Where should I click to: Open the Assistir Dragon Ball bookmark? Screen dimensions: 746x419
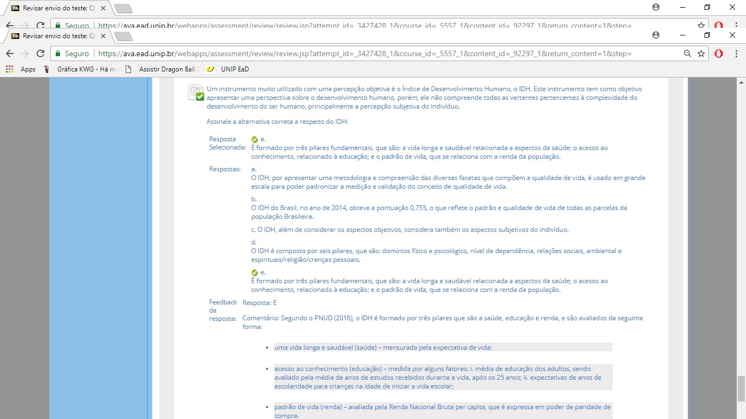[162, 69]
